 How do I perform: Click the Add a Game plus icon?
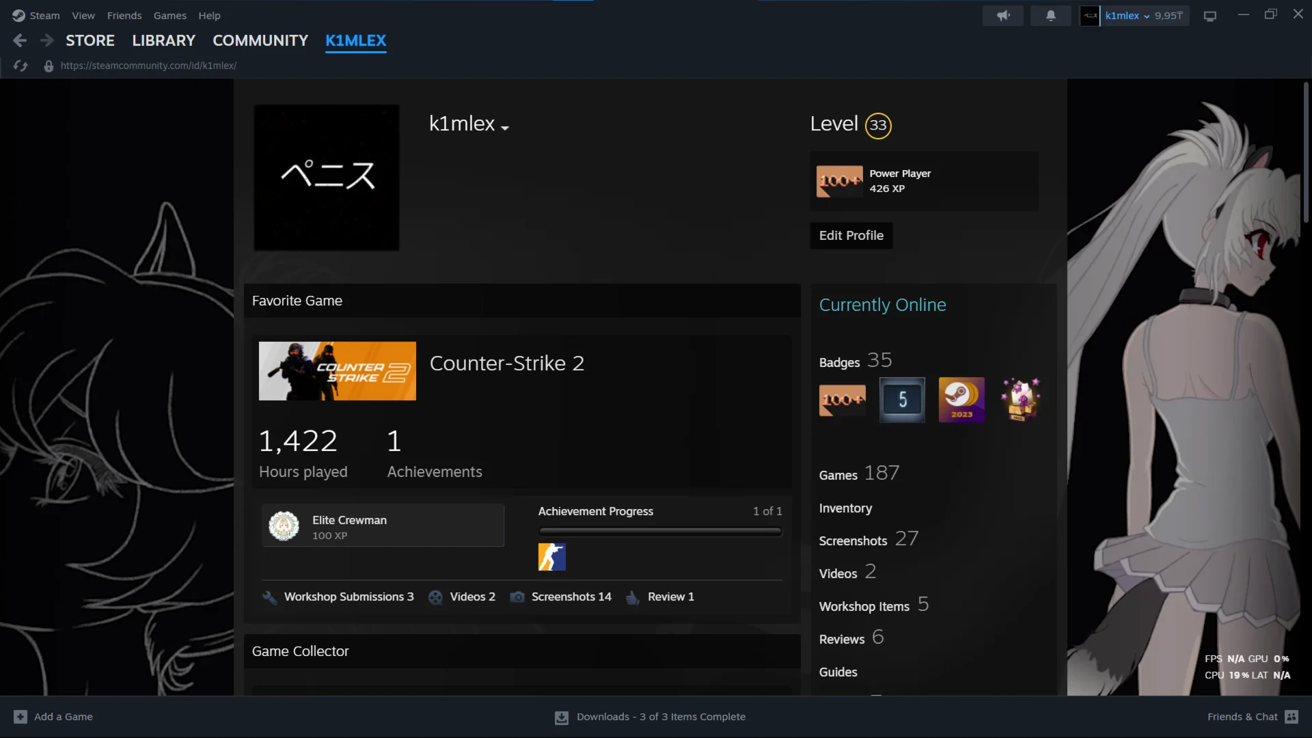[20, 717]
